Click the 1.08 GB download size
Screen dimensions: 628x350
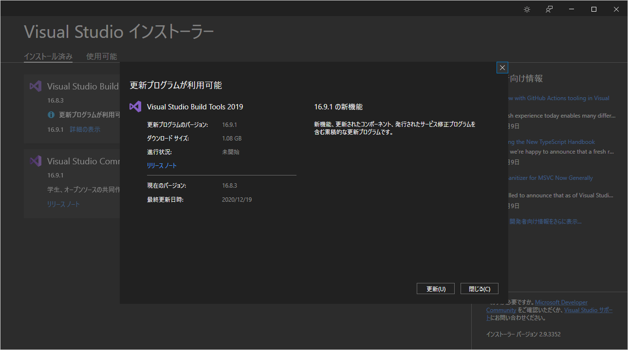[232, 139]
